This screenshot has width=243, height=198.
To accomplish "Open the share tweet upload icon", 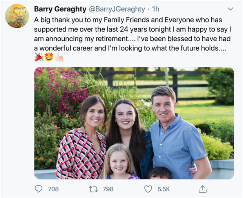I will pos(202,189).
